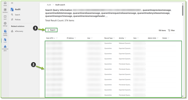Open the Unified Catalog icon
The width and height of the screenshot is (188, 100).
[5, 31]
